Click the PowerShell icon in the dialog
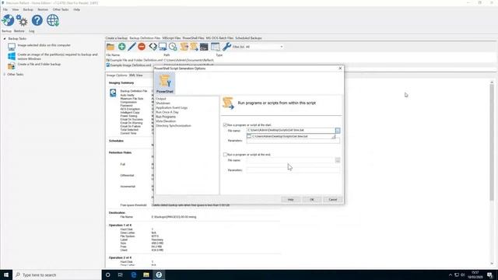Image resolution: width=498 pixels, height=280 pixels. [165, 83]
